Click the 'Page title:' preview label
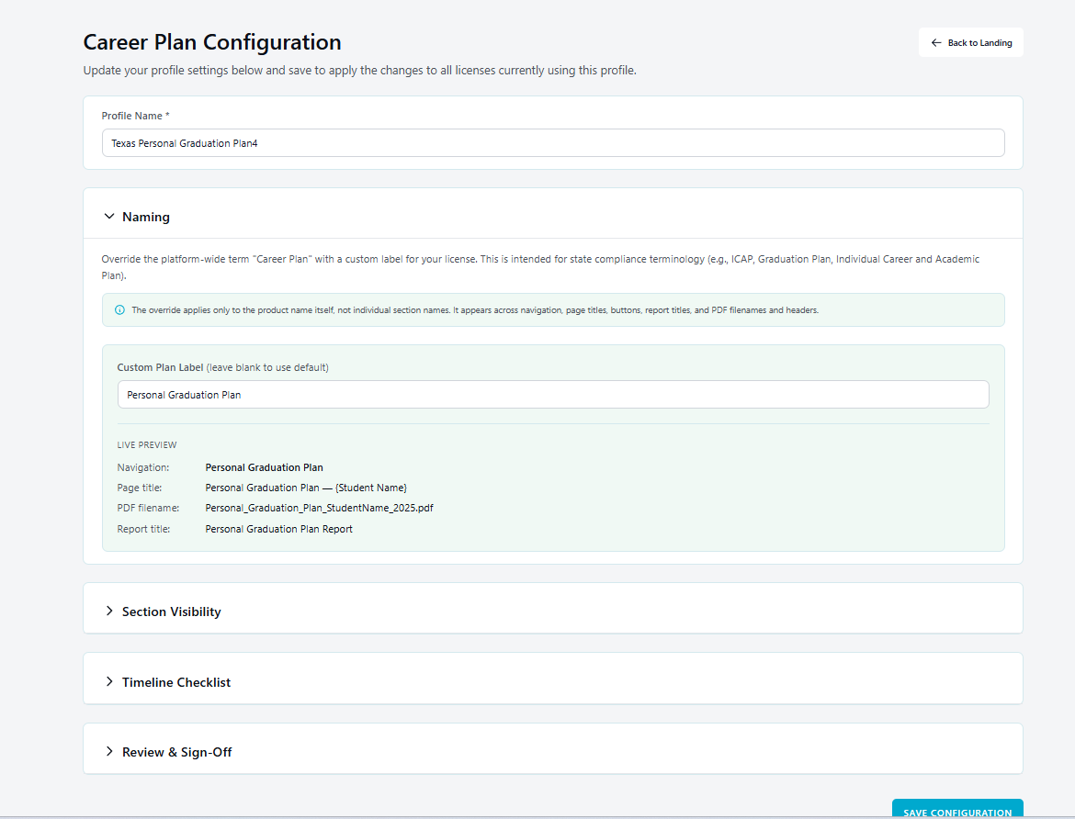 pos(139,488)
